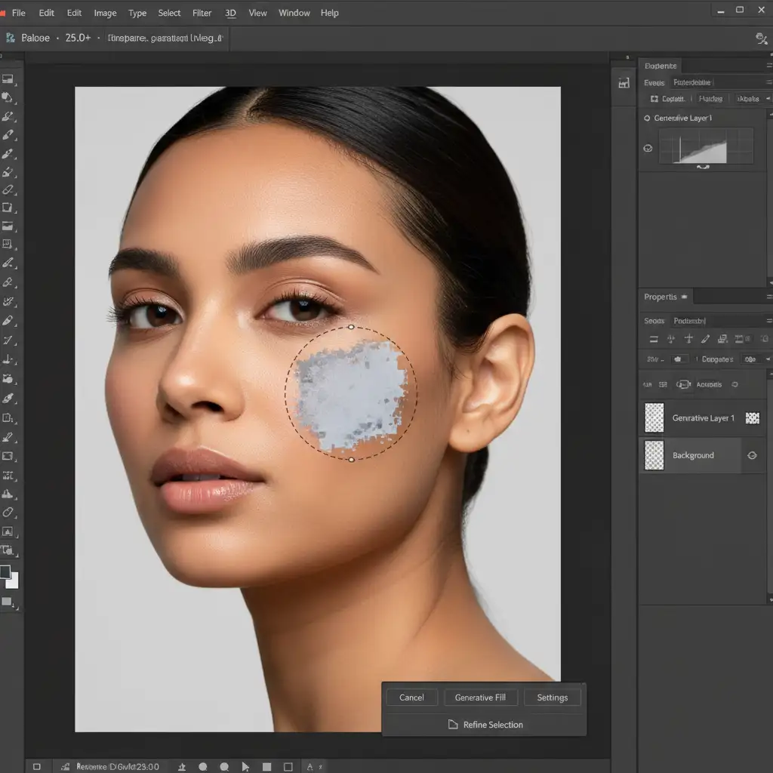Select the Generative Layer 1 layer thumbnail

click(x=654, y=417)
